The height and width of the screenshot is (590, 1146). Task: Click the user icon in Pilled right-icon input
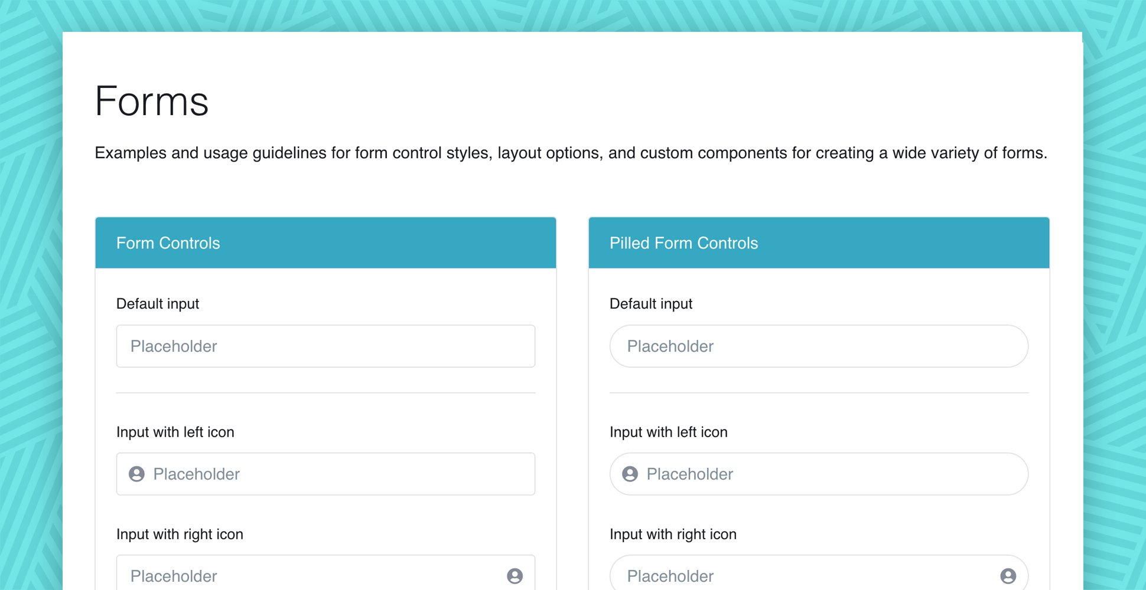[1008, 576]
